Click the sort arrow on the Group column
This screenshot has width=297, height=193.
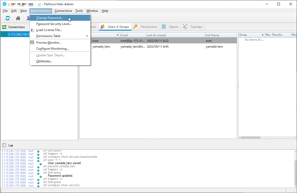263,34
